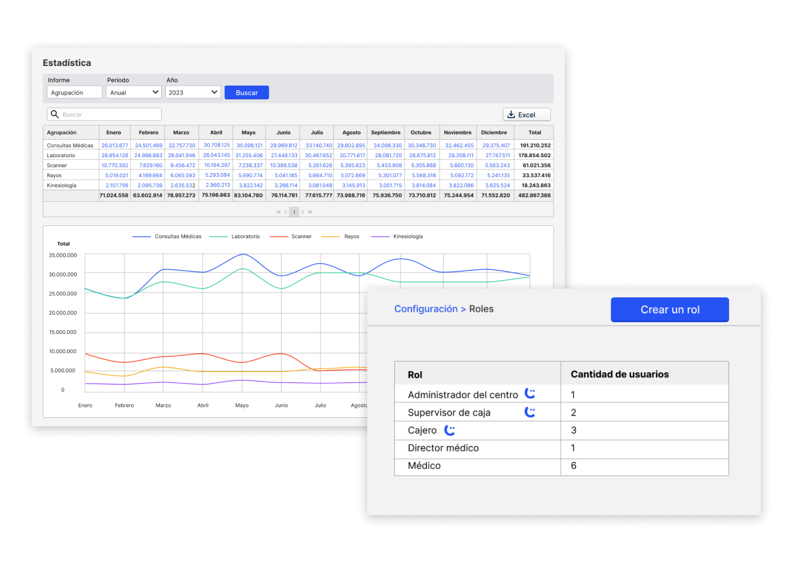The image size is (793, 563).
Task: Open the Configuración breadcrumb link
Action: (x=426, y=309)
